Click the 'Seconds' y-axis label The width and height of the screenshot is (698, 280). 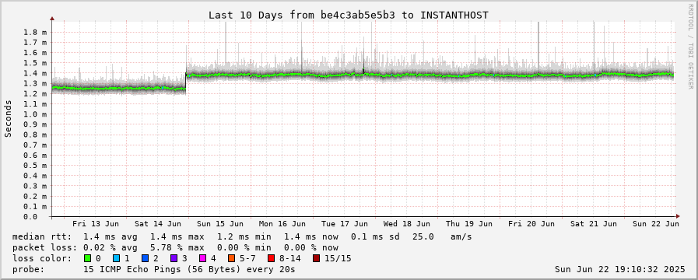[8, 118]
